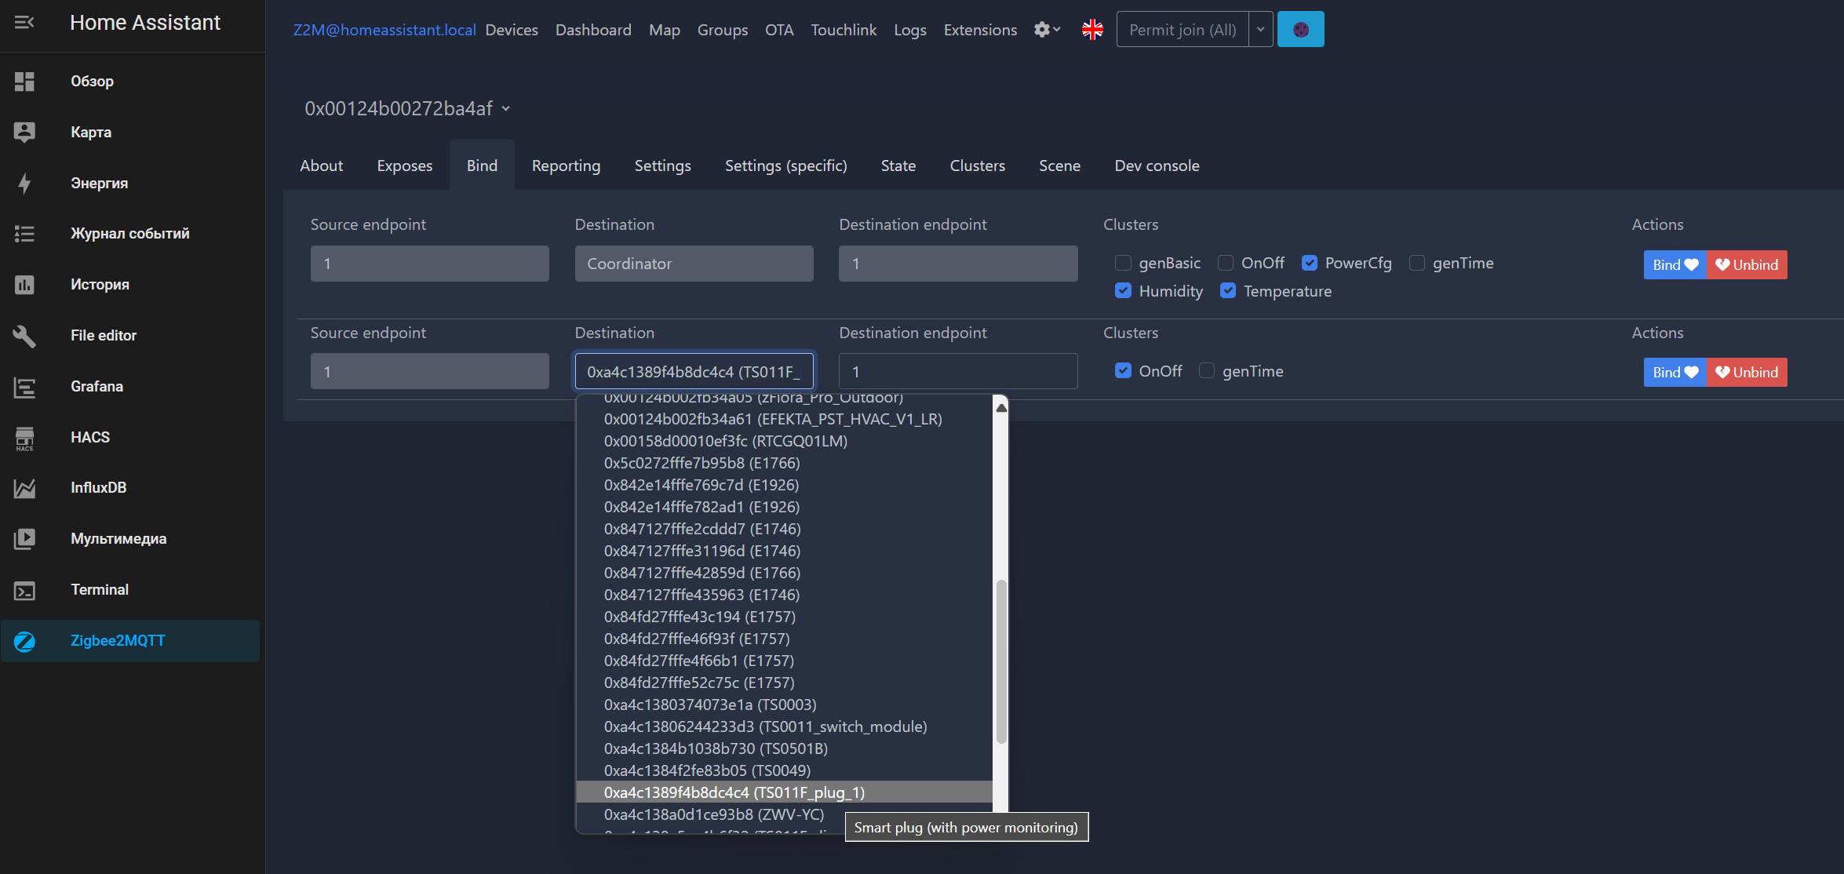Screen dimensions: 1844x874
Task: Select 0x5c0272fffe7b95b8 (E1766) option
Action: click(x=785, y=463)
